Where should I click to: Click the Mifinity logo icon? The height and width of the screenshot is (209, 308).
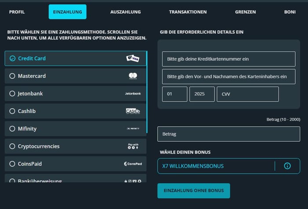coord(133,128)
